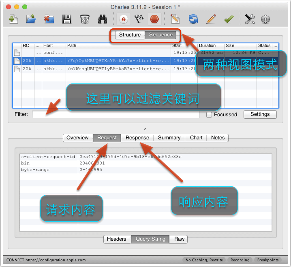Open Tools via wrench and screwdriver icon

click(250, 19)
